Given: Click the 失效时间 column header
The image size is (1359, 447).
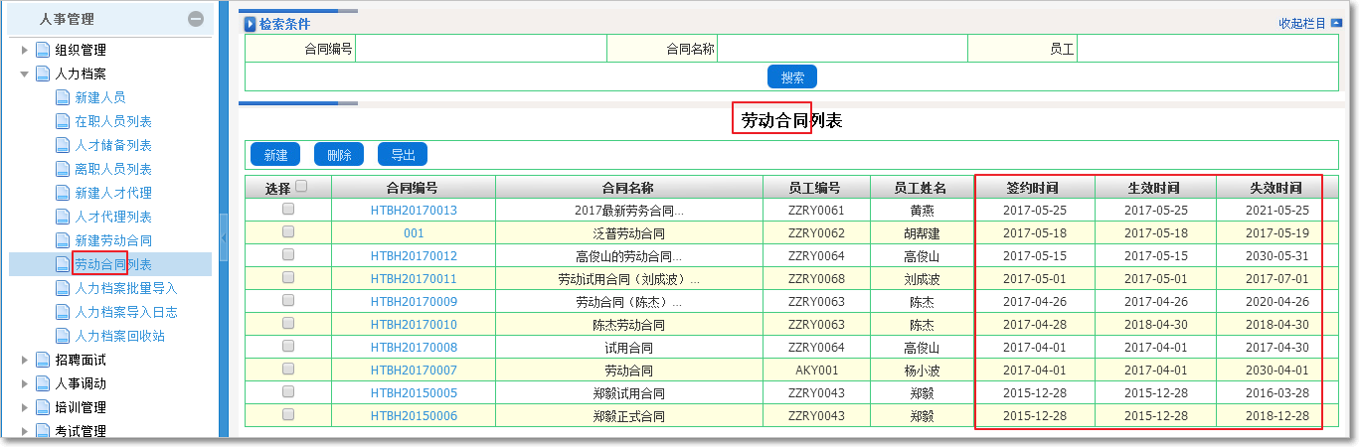Looking at the screenshot, I should (1276, 188).
